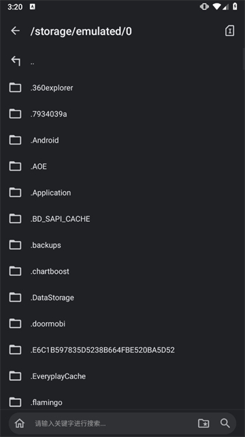Open the bookmarked folders star icon
Image resolution: width=245 pixels, height=437 pixels.
[x=203, y=423]
